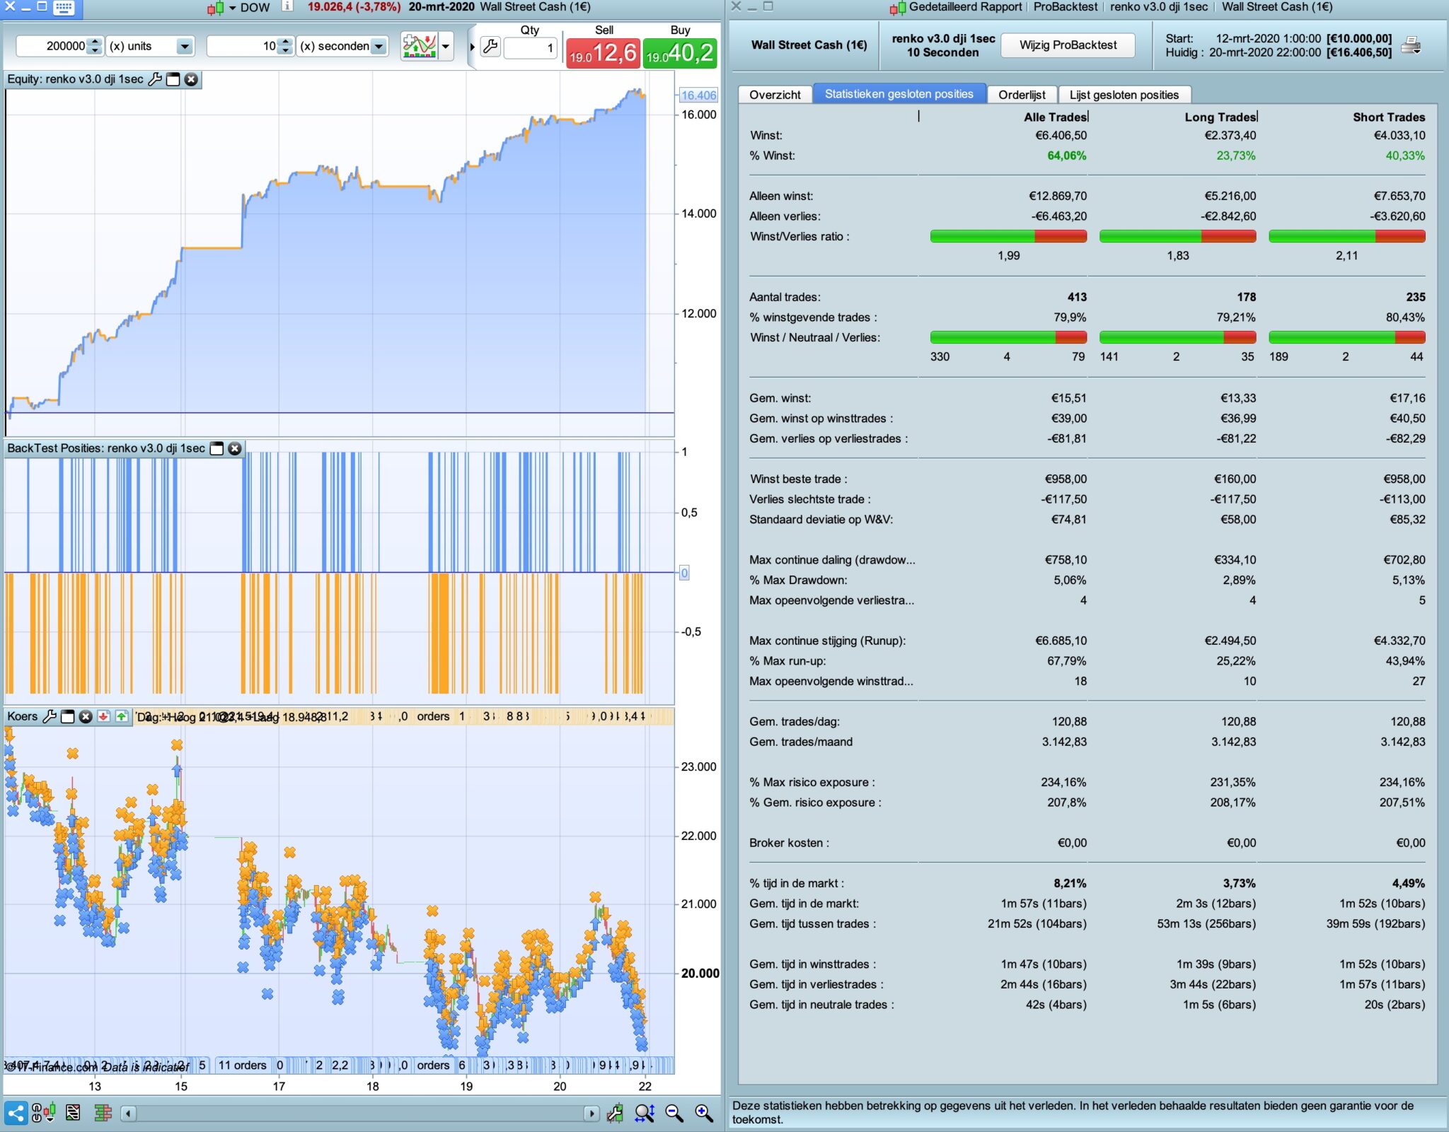Click the zoom in magnifier icon
The width and height of the screenshot is (1449, 1132).
click(704, 1114)
